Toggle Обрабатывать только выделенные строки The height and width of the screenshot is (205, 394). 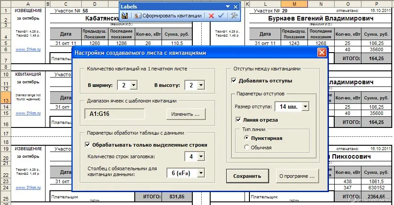pos(87,145)
